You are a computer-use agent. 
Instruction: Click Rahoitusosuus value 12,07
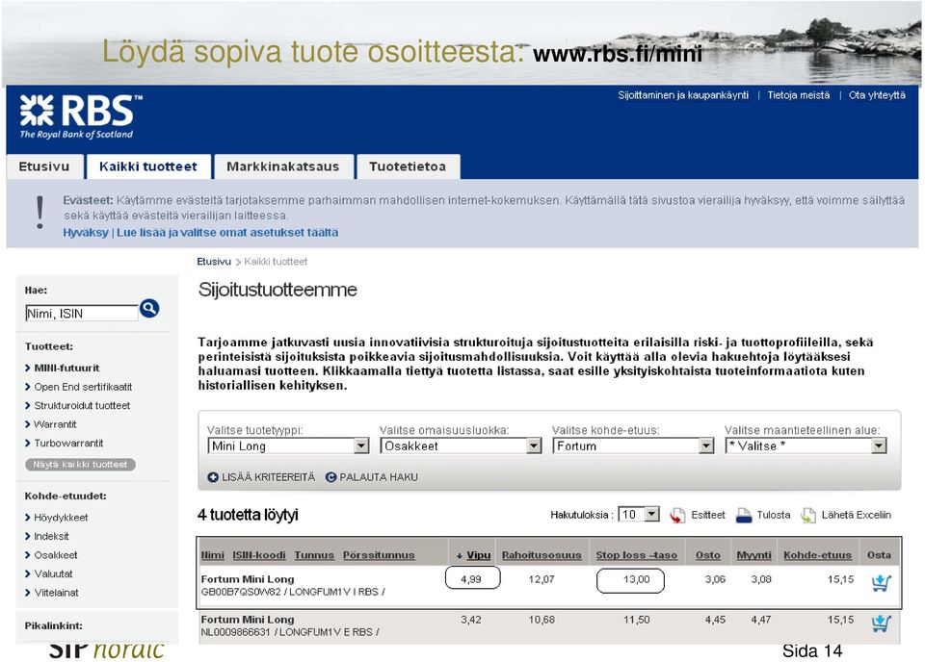pyautogui.click(x=542, y=579)
